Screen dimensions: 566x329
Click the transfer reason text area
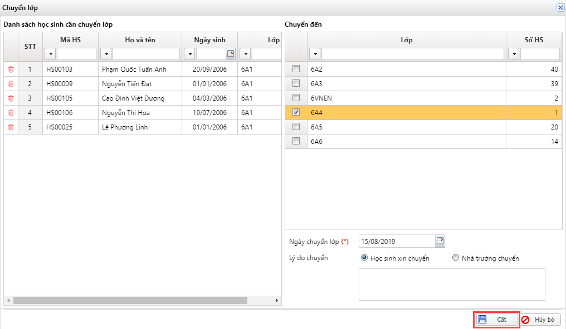coord(451,284)
